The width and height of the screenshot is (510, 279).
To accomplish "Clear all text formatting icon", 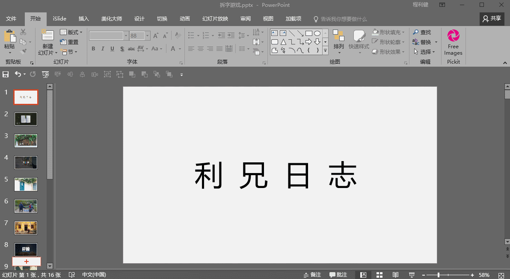I will (x=178, y=35).
